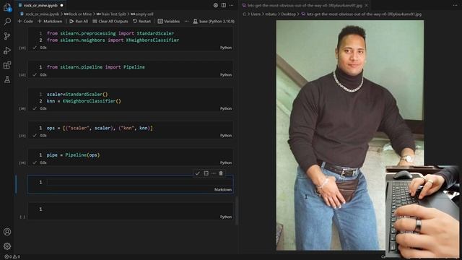
Task: Close the jpg image preview tab
Action: (x=367, y=5)
